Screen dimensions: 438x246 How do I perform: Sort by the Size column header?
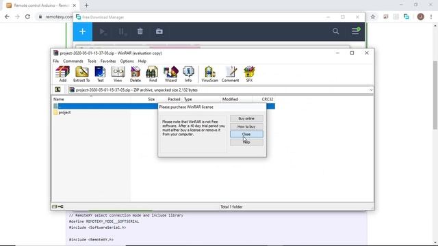(x=151, y=99)
